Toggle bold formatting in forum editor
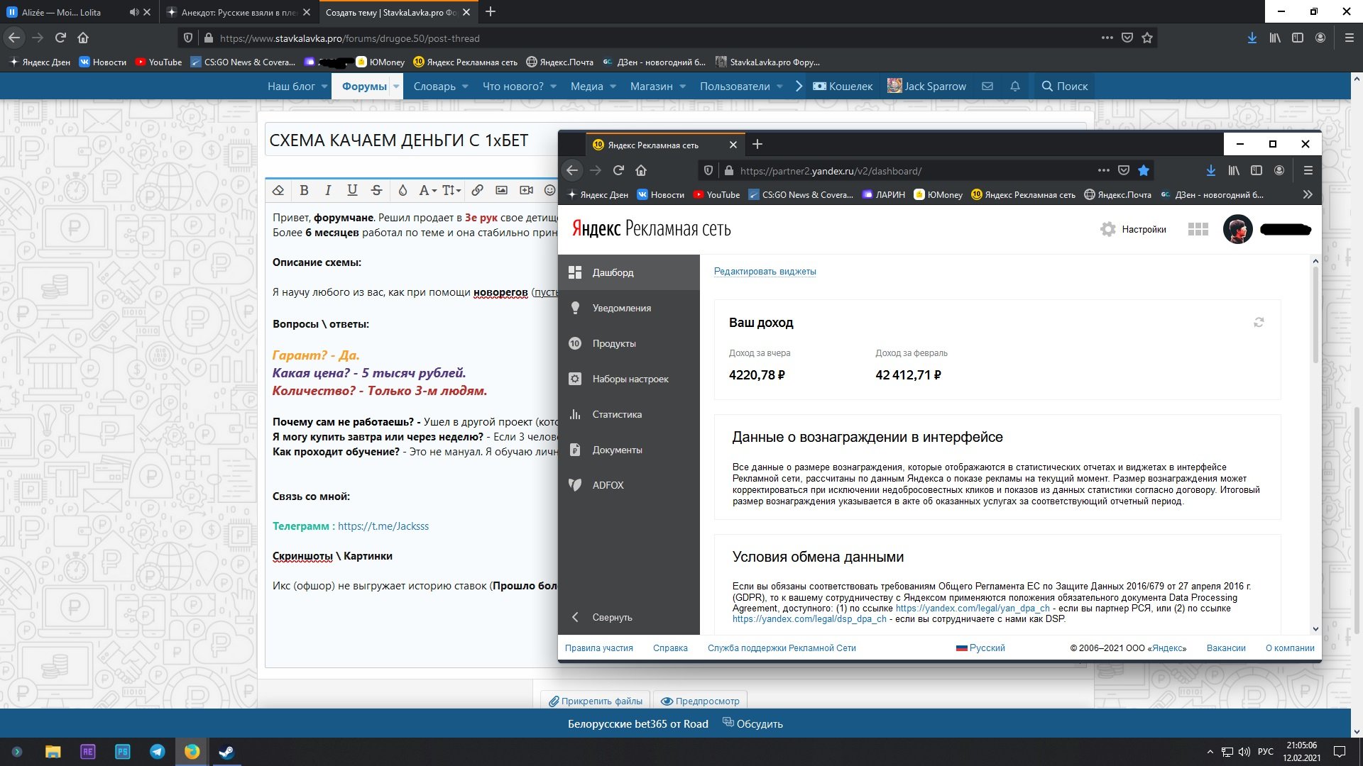This screenshot has width=1363, height=766. (304, 190)
